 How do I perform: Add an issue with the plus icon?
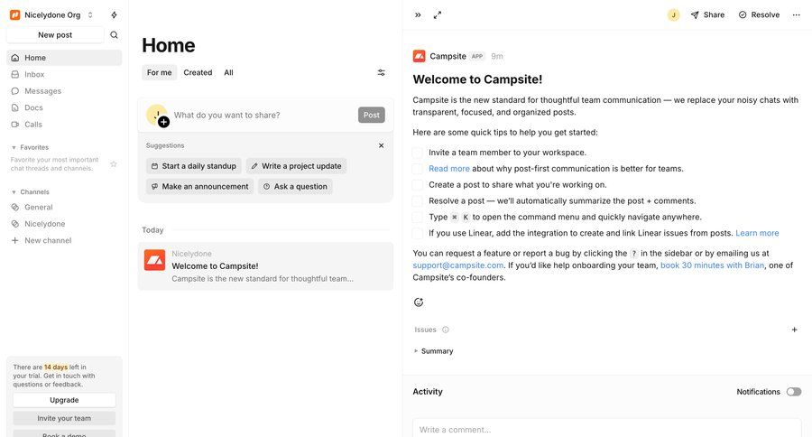pyautogui.click(x=794, y=330)
